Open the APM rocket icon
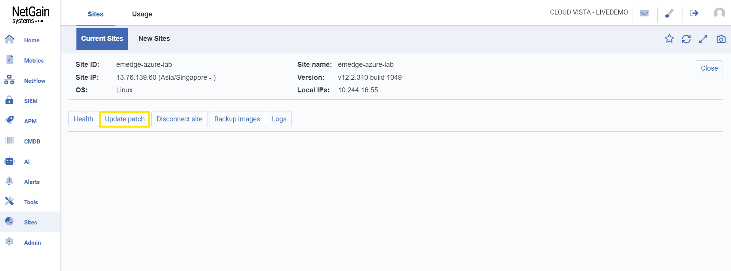731x271 pixels. click(x=10, y=120)
